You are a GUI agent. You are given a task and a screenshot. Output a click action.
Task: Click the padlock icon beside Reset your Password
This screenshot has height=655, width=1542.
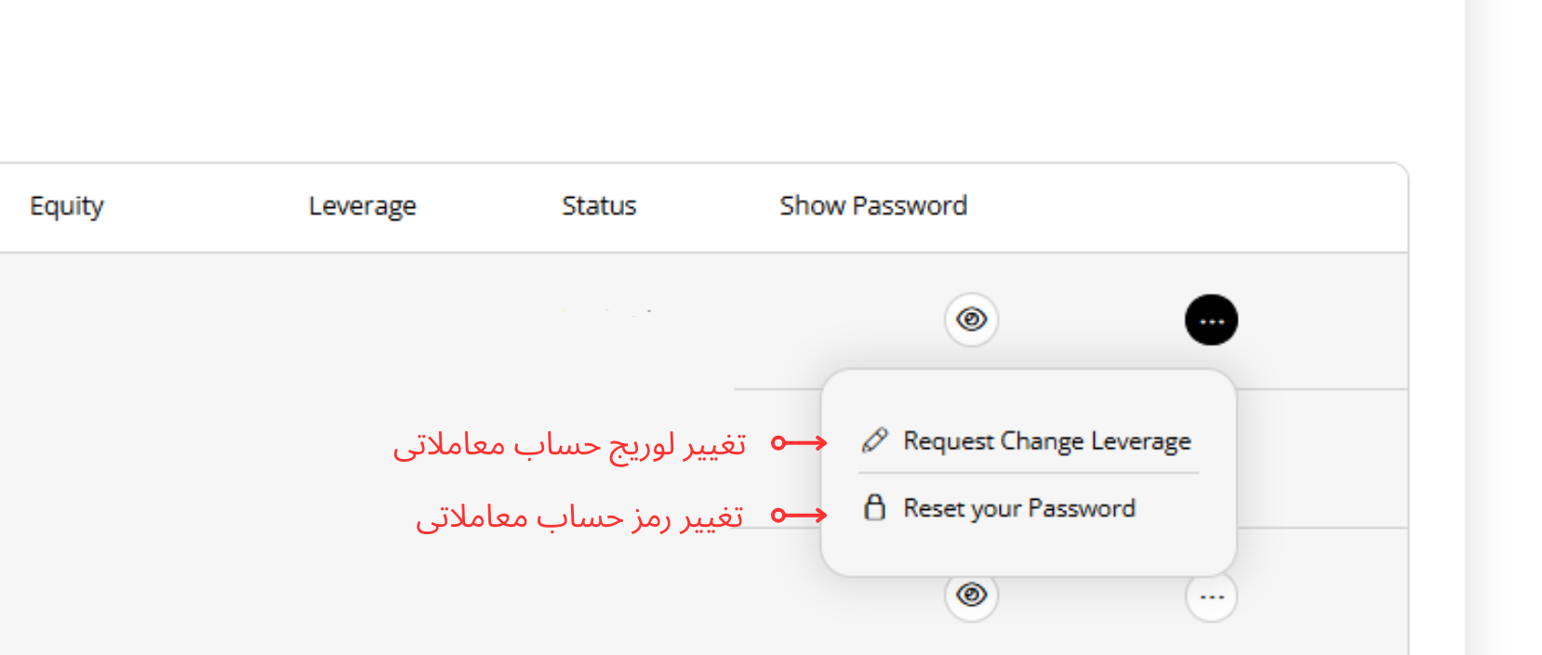coord(874,507)
